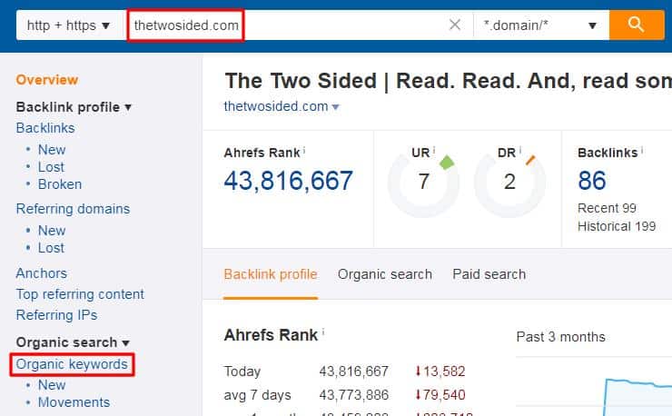Click the Backlinks count 86

click(x=592, y=180)
